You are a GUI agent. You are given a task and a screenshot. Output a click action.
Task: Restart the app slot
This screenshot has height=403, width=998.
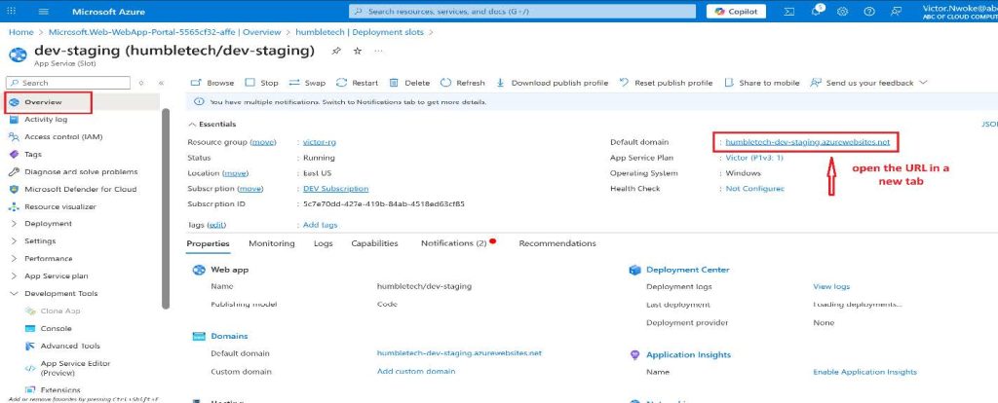pos(357,83)
